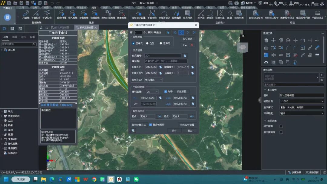Screen dimensions: 327x184
Task: Choose the 接线法 tool
Action: [x=210, y=15]
